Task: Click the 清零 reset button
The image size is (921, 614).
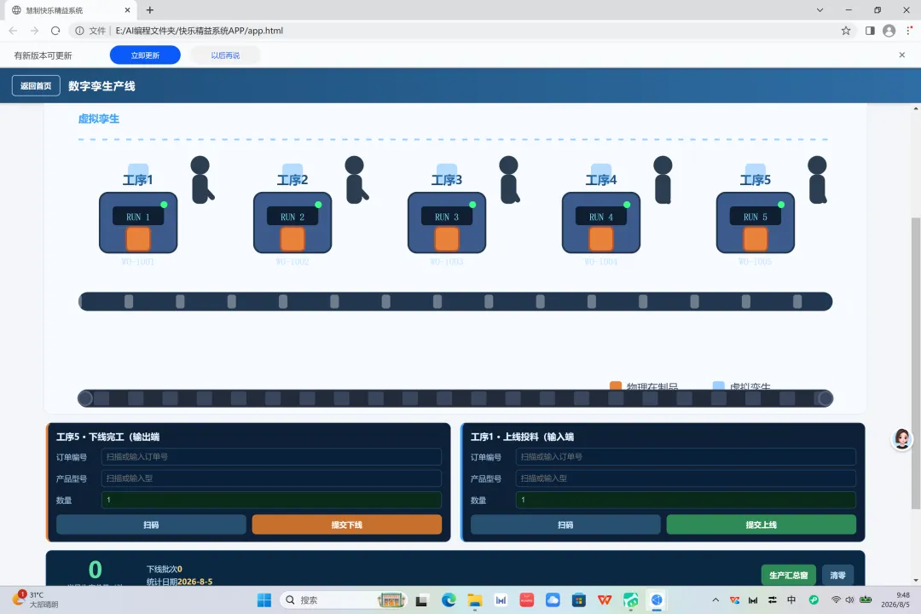Action: (837, 576)
